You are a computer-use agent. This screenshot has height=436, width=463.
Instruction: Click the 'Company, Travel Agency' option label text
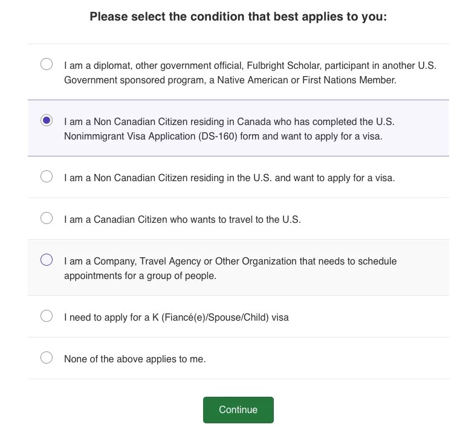pos(230,269)
